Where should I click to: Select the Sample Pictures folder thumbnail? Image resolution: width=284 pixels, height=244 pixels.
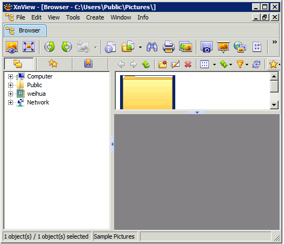[x=148, y=93]
